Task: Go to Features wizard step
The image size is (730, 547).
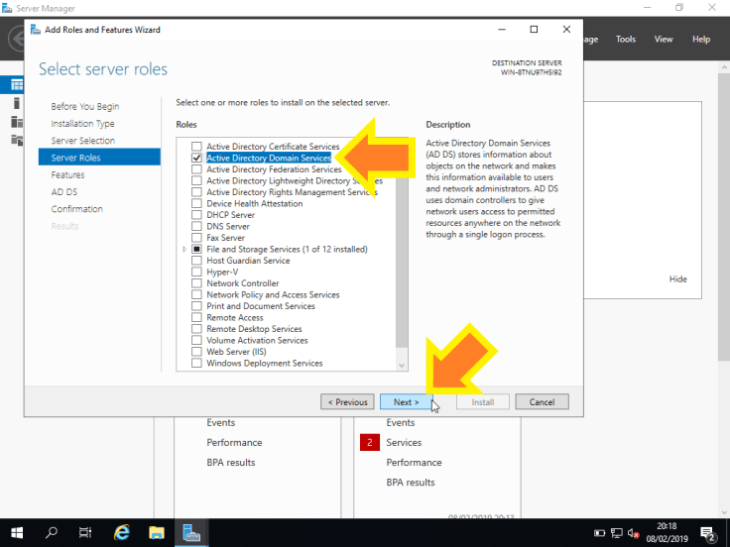Action: tap(67, 174)
